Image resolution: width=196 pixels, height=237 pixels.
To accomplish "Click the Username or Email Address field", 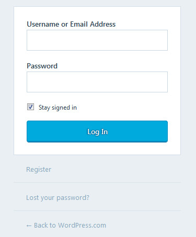I will pyautogui.click(x=97, y=40).
